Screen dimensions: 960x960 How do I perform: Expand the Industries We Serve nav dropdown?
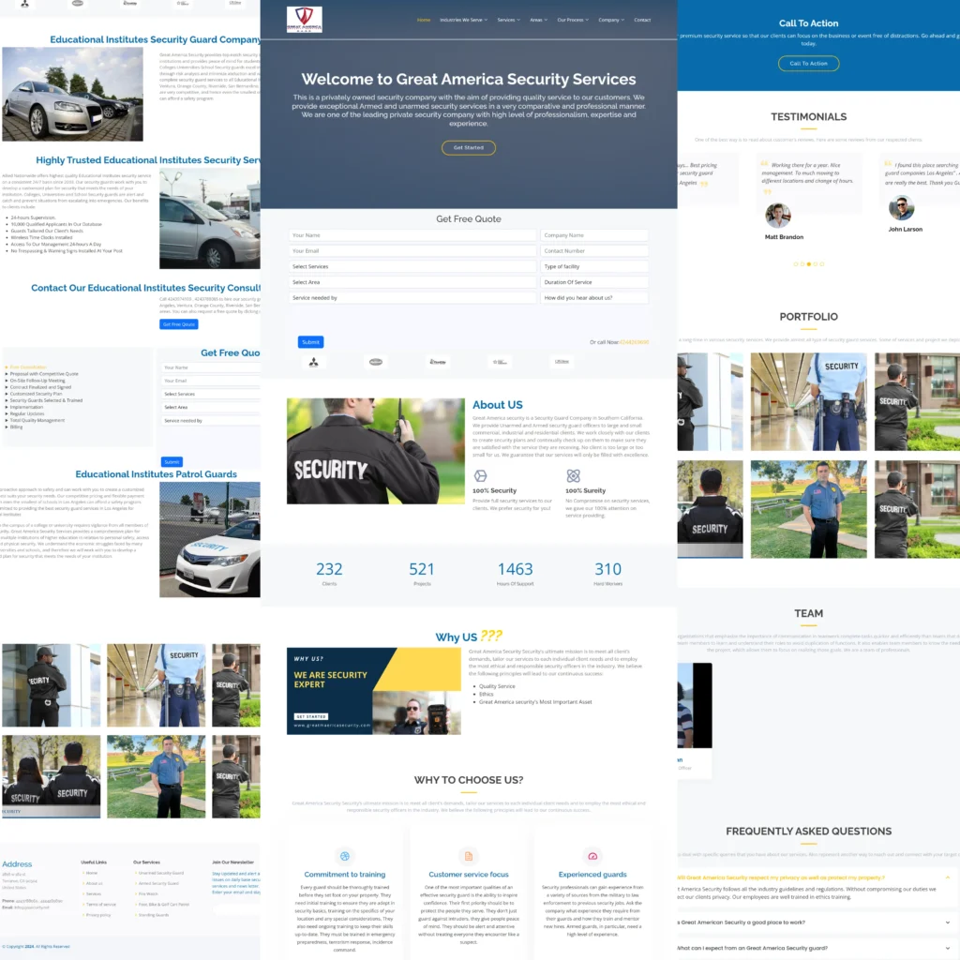pyautogui.click(x=463, y=20)
